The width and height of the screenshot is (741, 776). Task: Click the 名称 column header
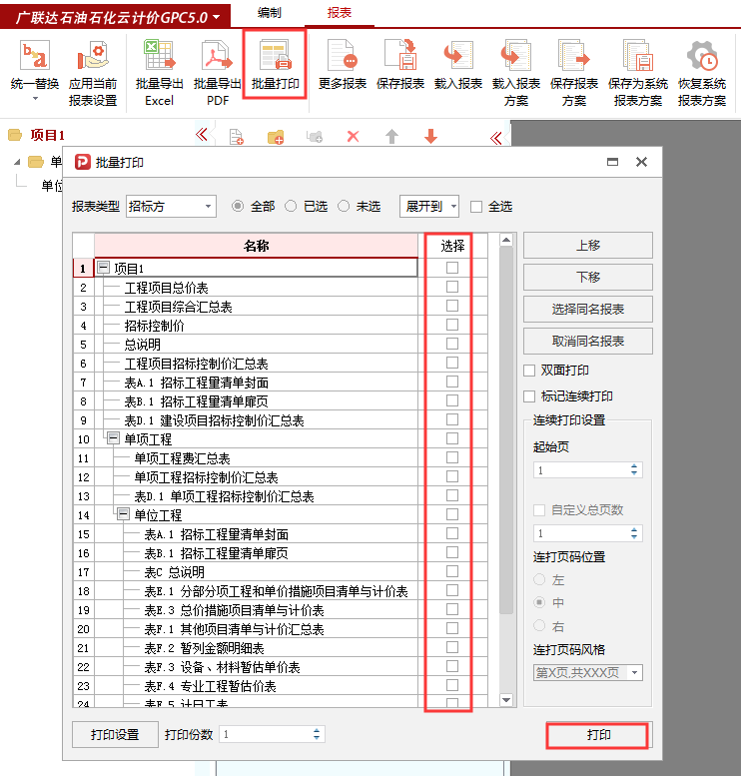(256, 246)
